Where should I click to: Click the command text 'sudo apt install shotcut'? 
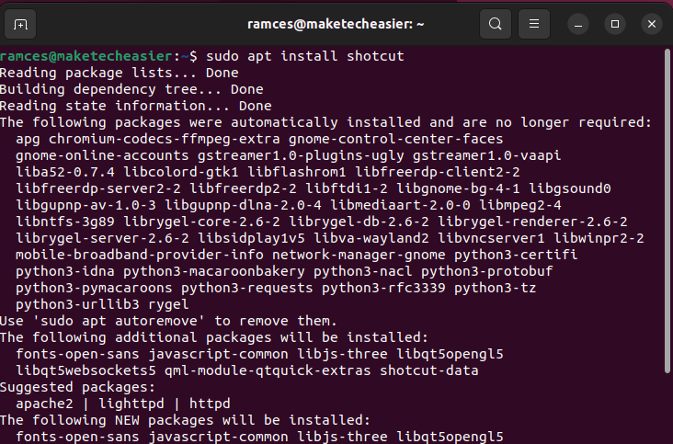click(305, 56)
